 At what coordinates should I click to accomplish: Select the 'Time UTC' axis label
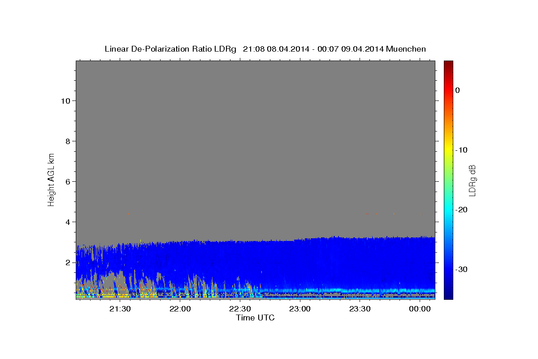pyautogui.click(x=255, y=318)
